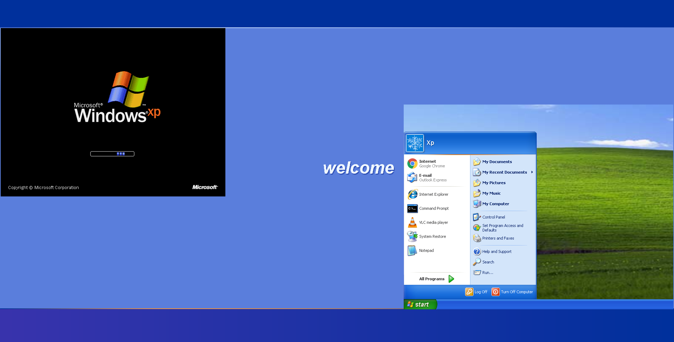Image resolution: width=674 pixels, height=342 pixels.
Task: Click the Printers and Faxes label
Action: (498, 238)
